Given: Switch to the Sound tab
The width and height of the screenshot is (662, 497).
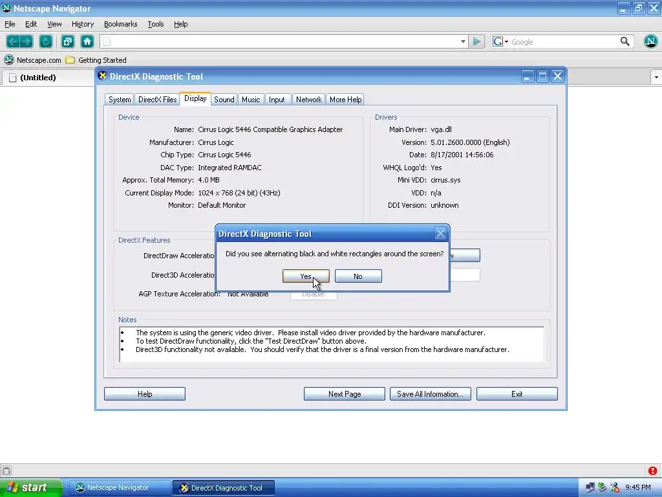Looking at the screenshot, I should click(224, 99).
